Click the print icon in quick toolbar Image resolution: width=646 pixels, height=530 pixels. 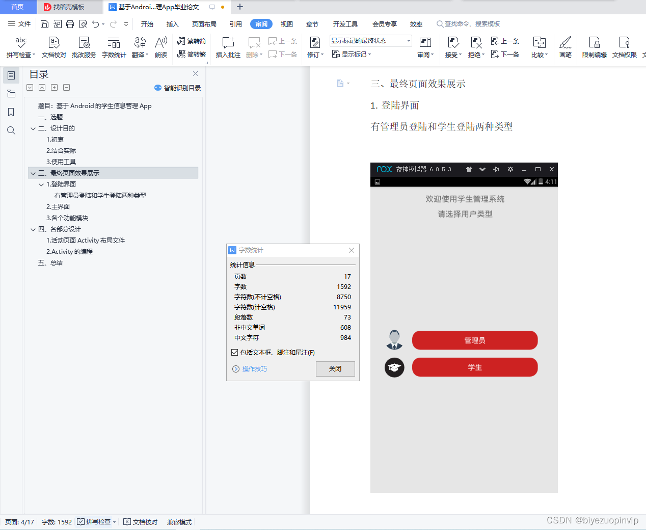point(70,24)
